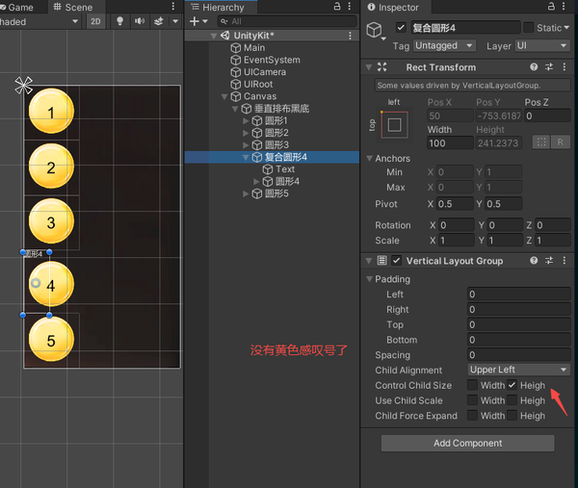Open Rect Transform help icon

click(534, 66)
